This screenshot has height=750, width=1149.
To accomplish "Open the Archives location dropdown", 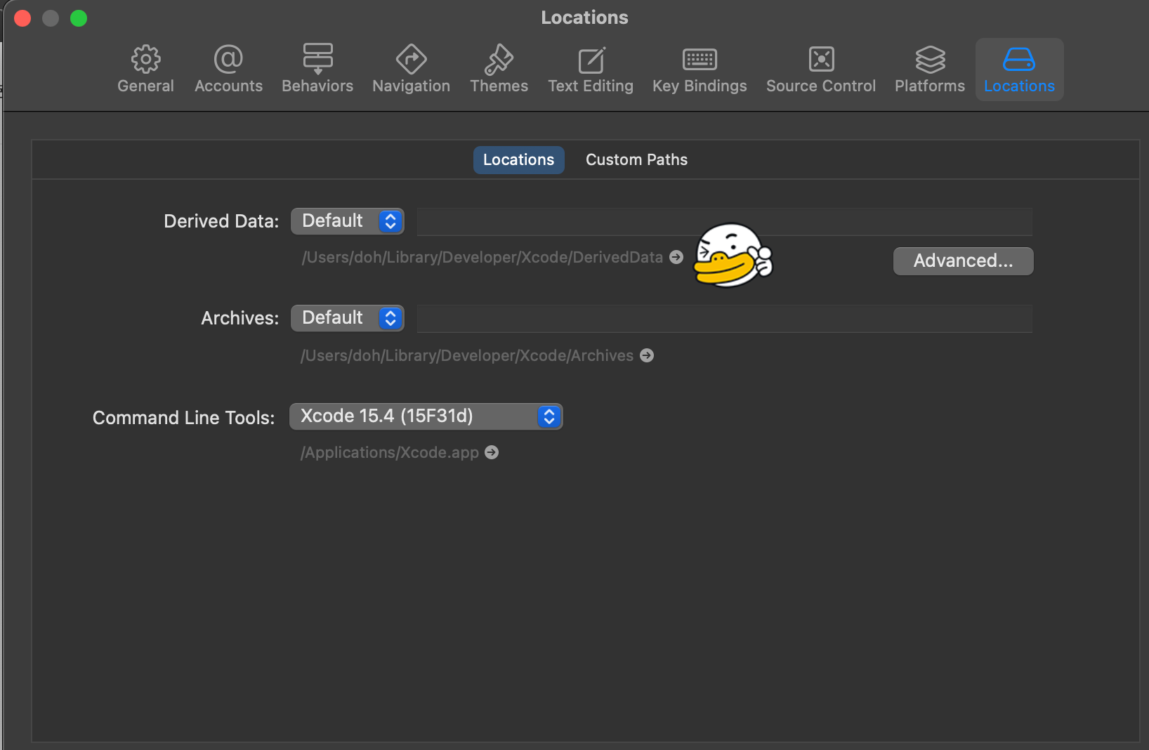I will [x=348, y=318].
